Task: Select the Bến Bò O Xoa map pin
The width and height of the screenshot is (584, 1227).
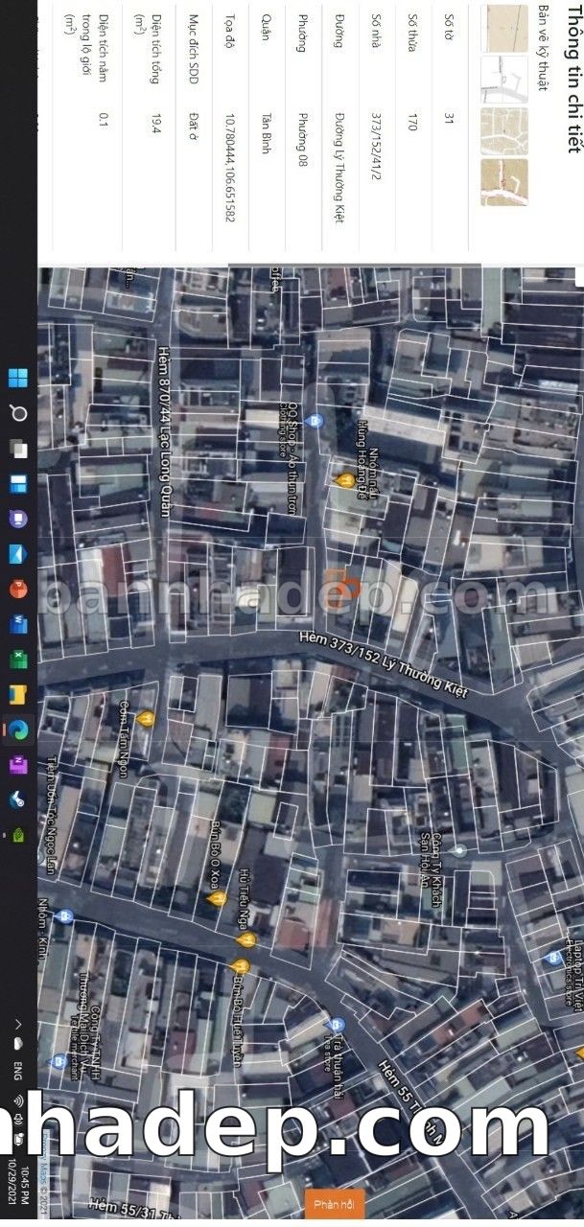Action: tap(217, 899)
